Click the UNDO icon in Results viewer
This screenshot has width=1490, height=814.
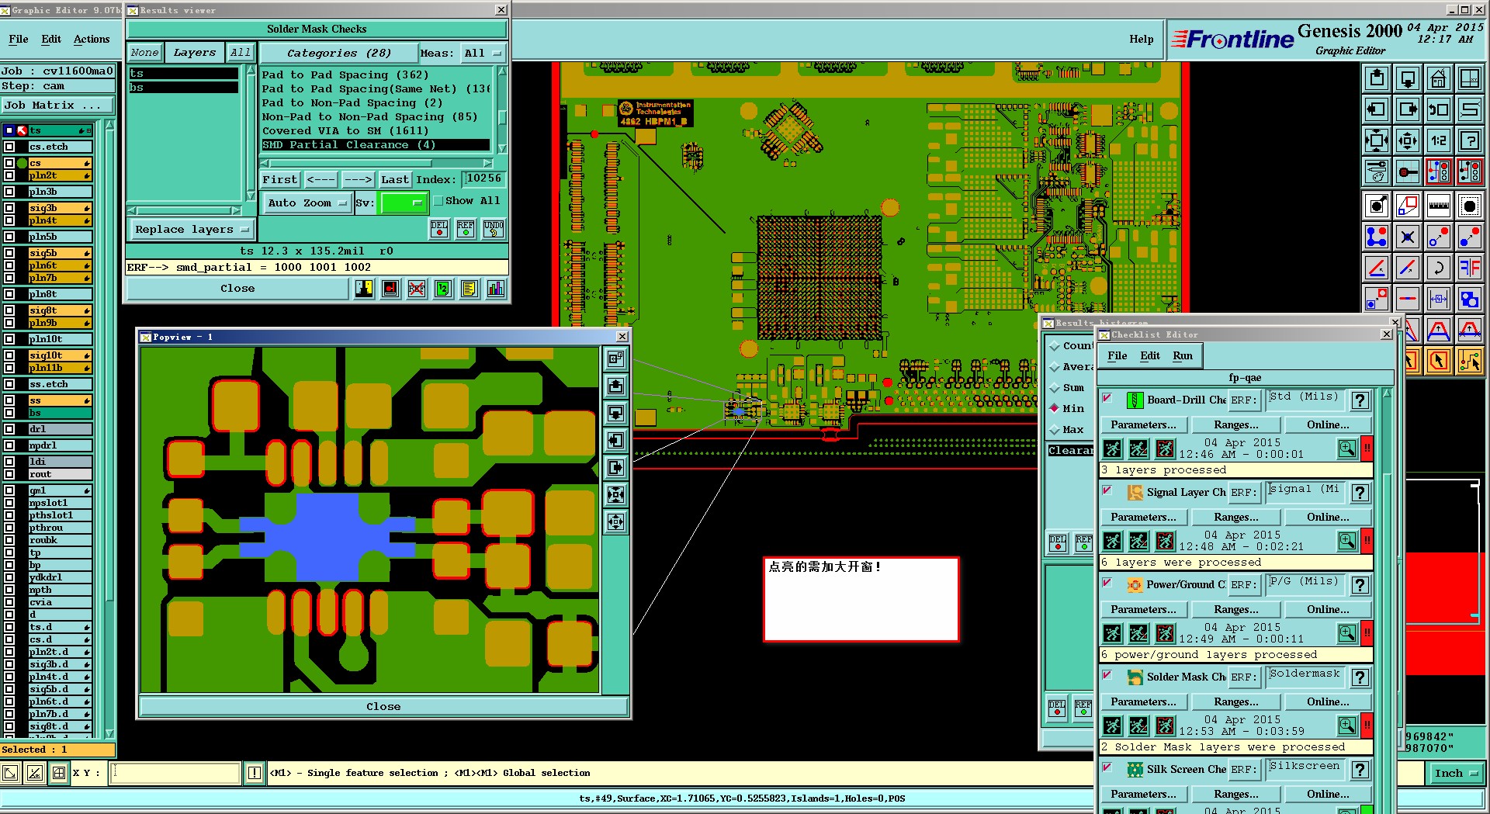coord(494,229)
